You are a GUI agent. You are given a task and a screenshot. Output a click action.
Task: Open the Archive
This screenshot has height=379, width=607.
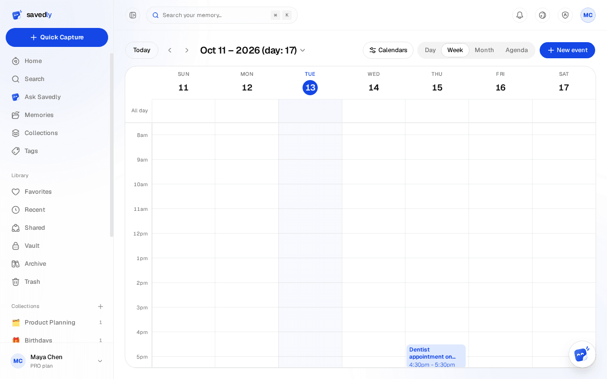point(57,264)
